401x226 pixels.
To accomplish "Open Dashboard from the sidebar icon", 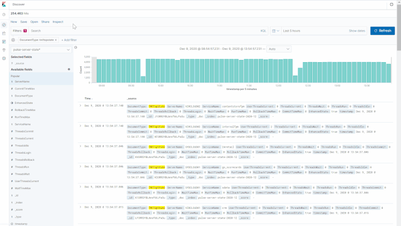I will 4,41.
